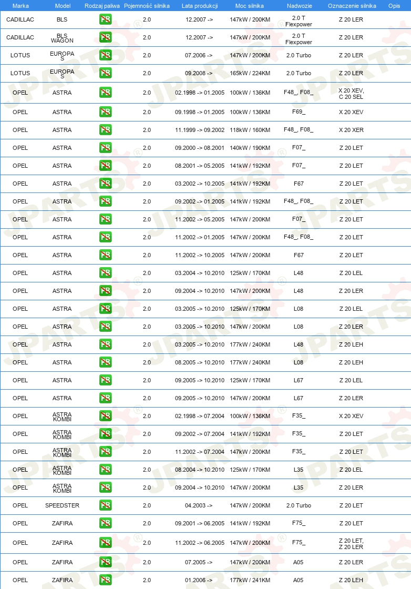Screen dimensions: 411x589
Task: Click the fuel icon for LOTUS EUROPA S 07.2006
Action: pyautogui.click(x=106, y=55)
